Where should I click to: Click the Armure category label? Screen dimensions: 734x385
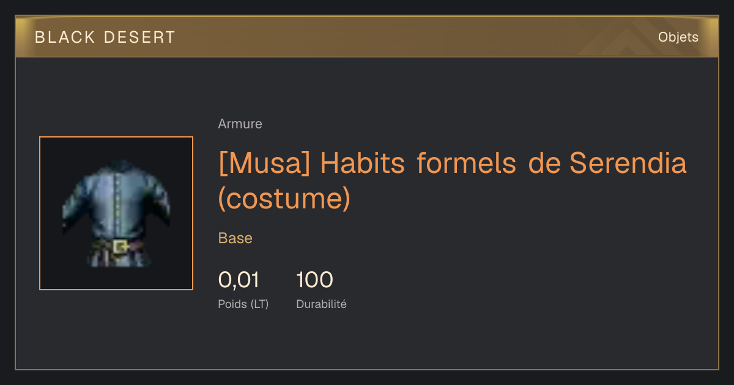(240, 124)
